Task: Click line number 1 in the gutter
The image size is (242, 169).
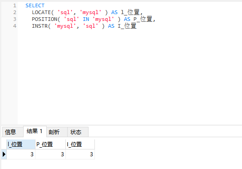Action: click(15, 5)
